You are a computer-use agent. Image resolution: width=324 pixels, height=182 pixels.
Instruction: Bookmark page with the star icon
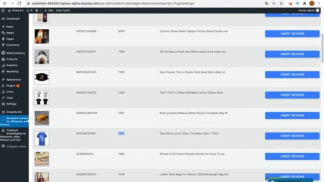tap(281, 4)
